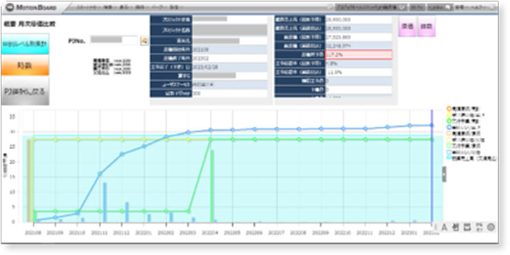This screenshot has width=510, height=255.
Task: Collapse the legend panel with the side handle
Action: [445, 174]
